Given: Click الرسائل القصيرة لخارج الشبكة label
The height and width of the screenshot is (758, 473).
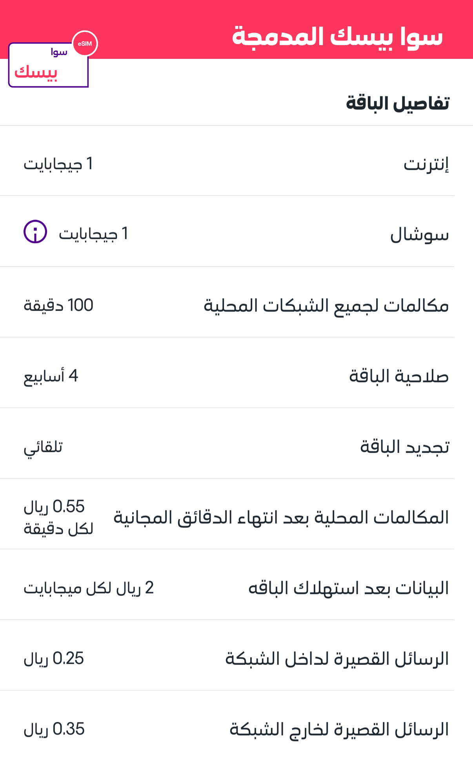Looking at the screenshot, I should pyautogui.click(x=339, y=729).
